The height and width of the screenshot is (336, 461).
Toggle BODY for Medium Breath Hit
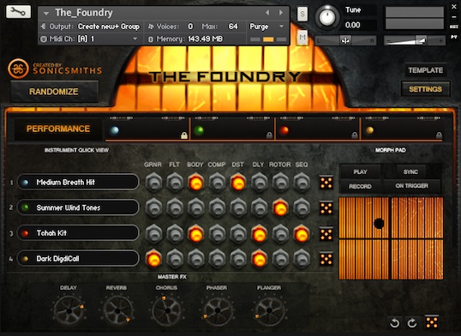click(x=195, y=183)
